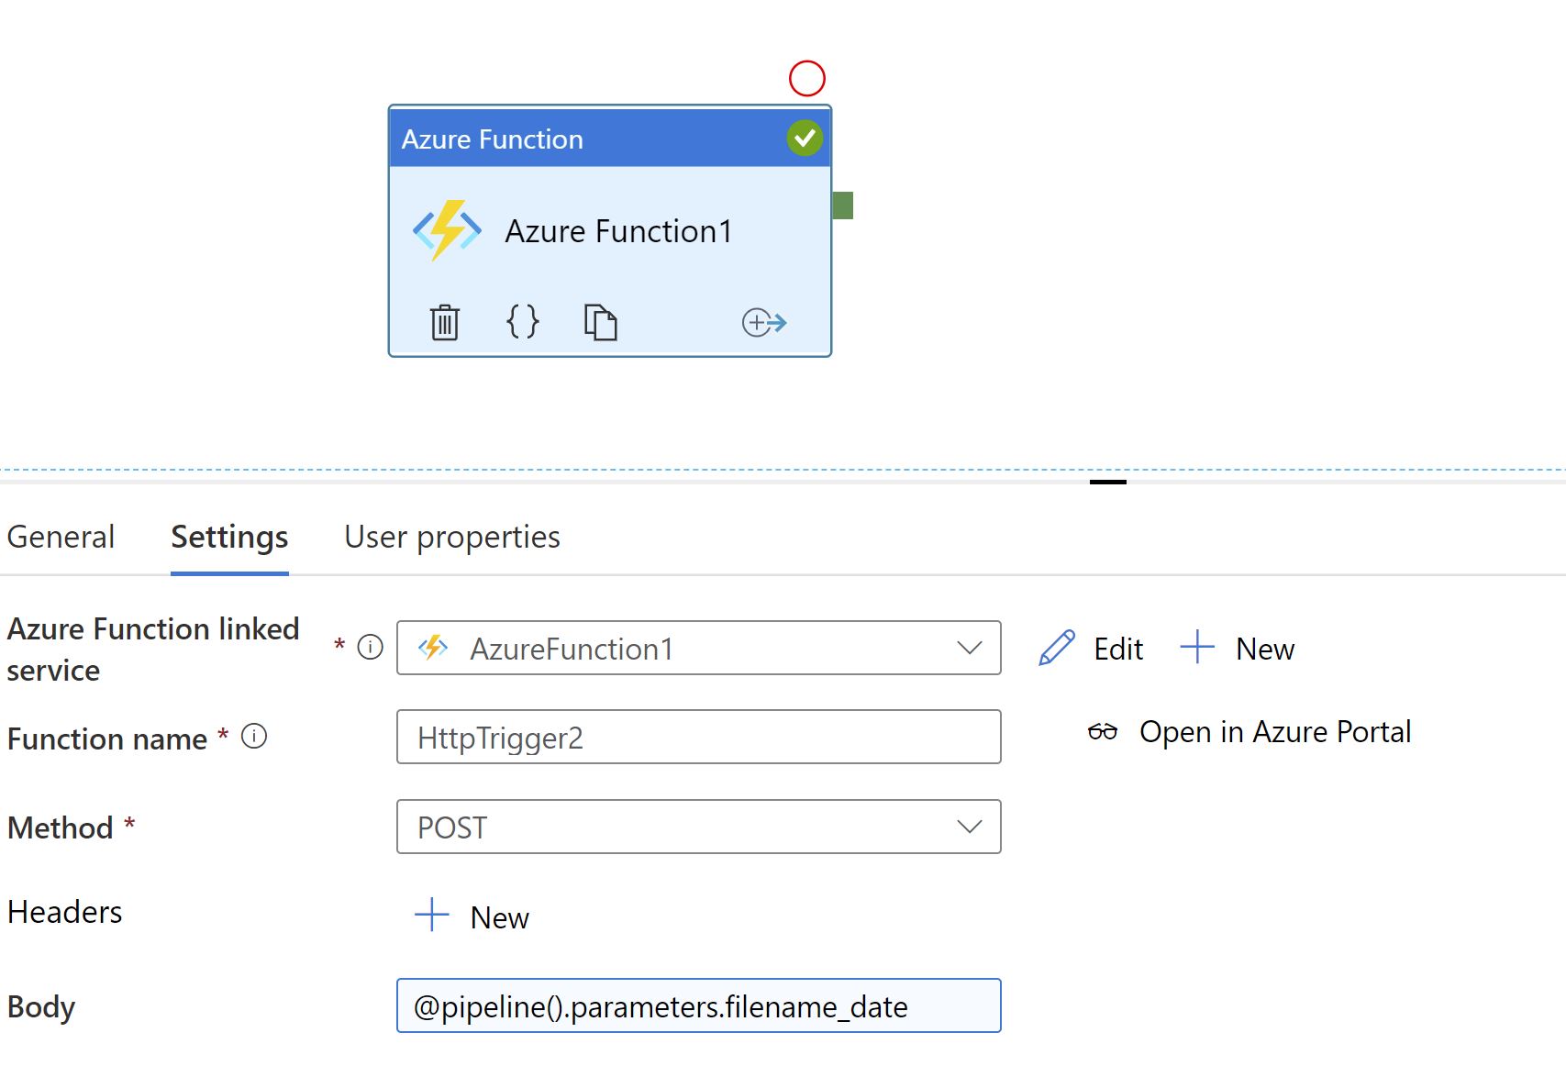Add a New header

coord(472,916)
